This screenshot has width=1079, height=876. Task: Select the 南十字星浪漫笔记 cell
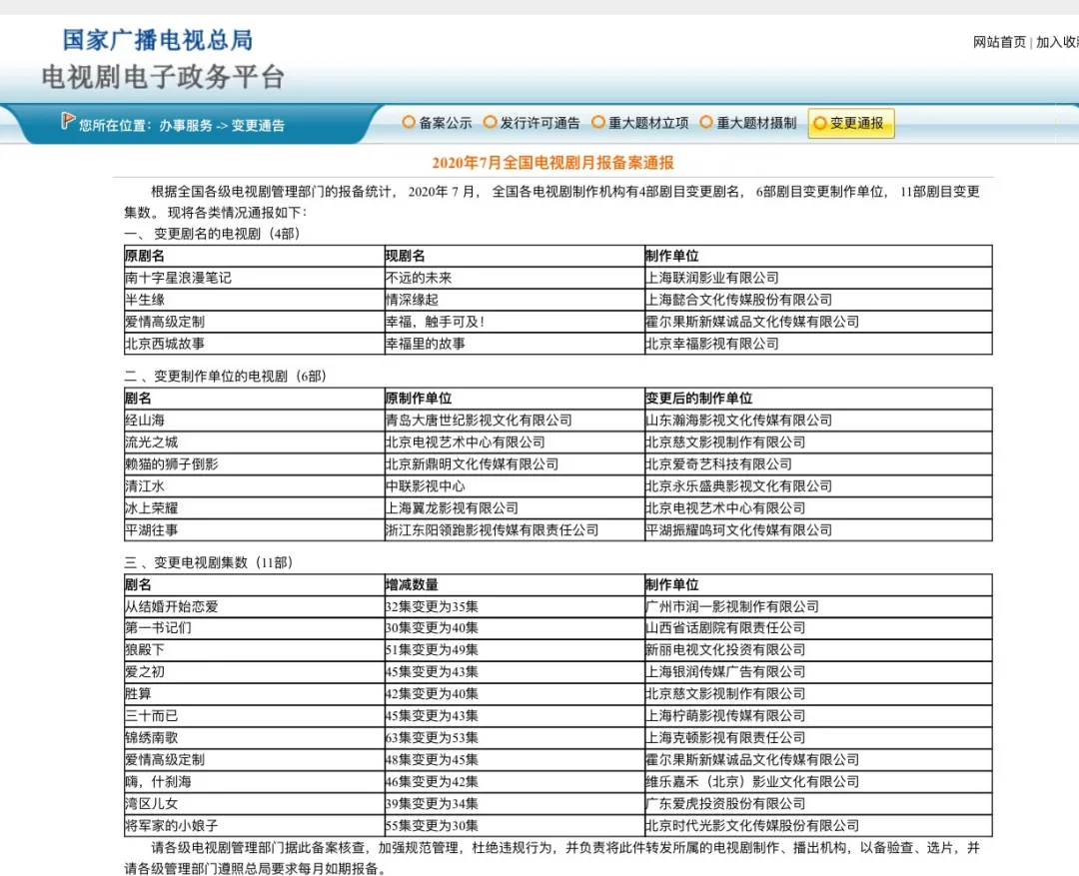pos(254,278)
